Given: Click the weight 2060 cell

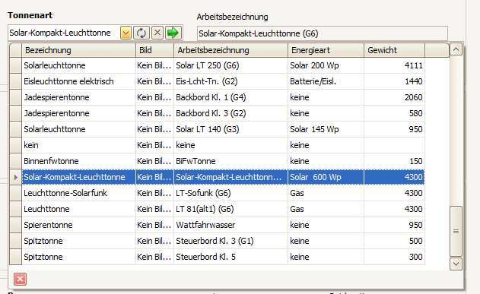Looking at the screenshot, I should [x=394, y=97].
